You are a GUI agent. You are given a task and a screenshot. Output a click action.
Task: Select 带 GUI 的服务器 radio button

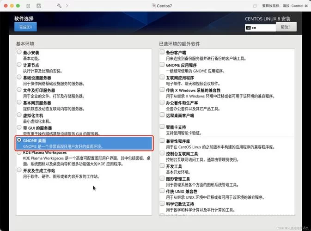19,128
